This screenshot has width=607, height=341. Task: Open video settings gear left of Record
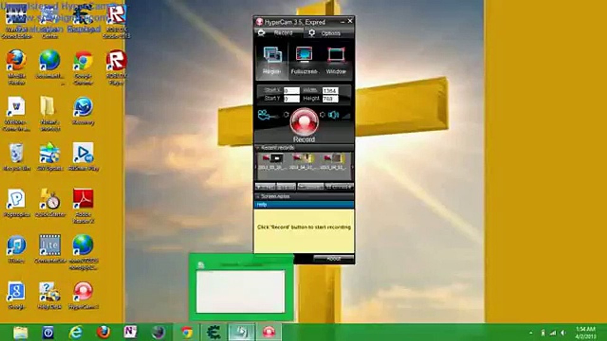point(286,115)
